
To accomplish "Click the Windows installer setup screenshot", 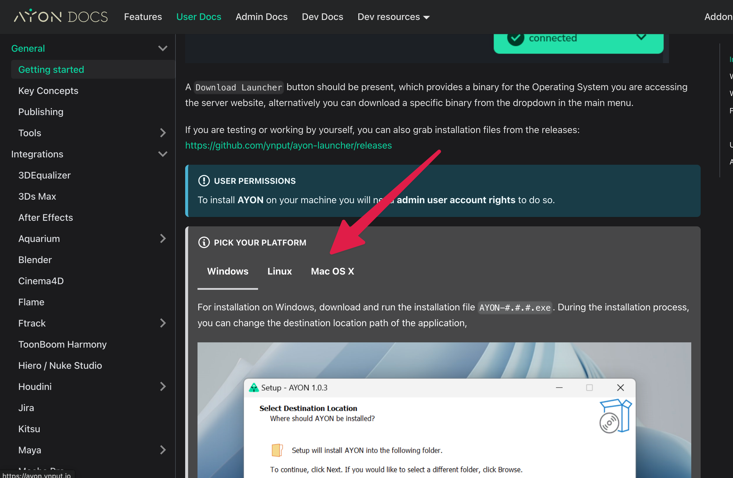I will [444, 410].
